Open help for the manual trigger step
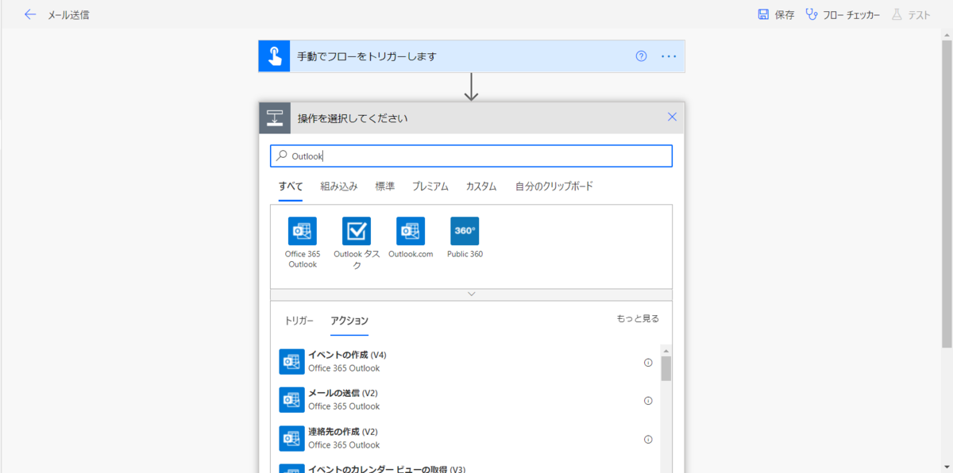The image size is (953, 473). point(641,56)
